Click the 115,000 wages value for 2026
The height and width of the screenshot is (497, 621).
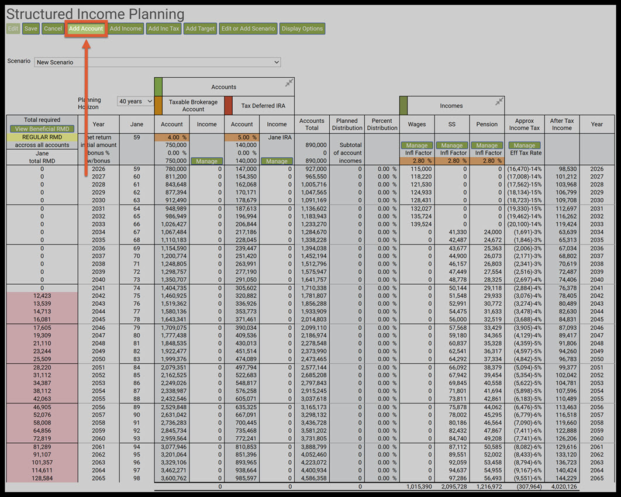421,169
